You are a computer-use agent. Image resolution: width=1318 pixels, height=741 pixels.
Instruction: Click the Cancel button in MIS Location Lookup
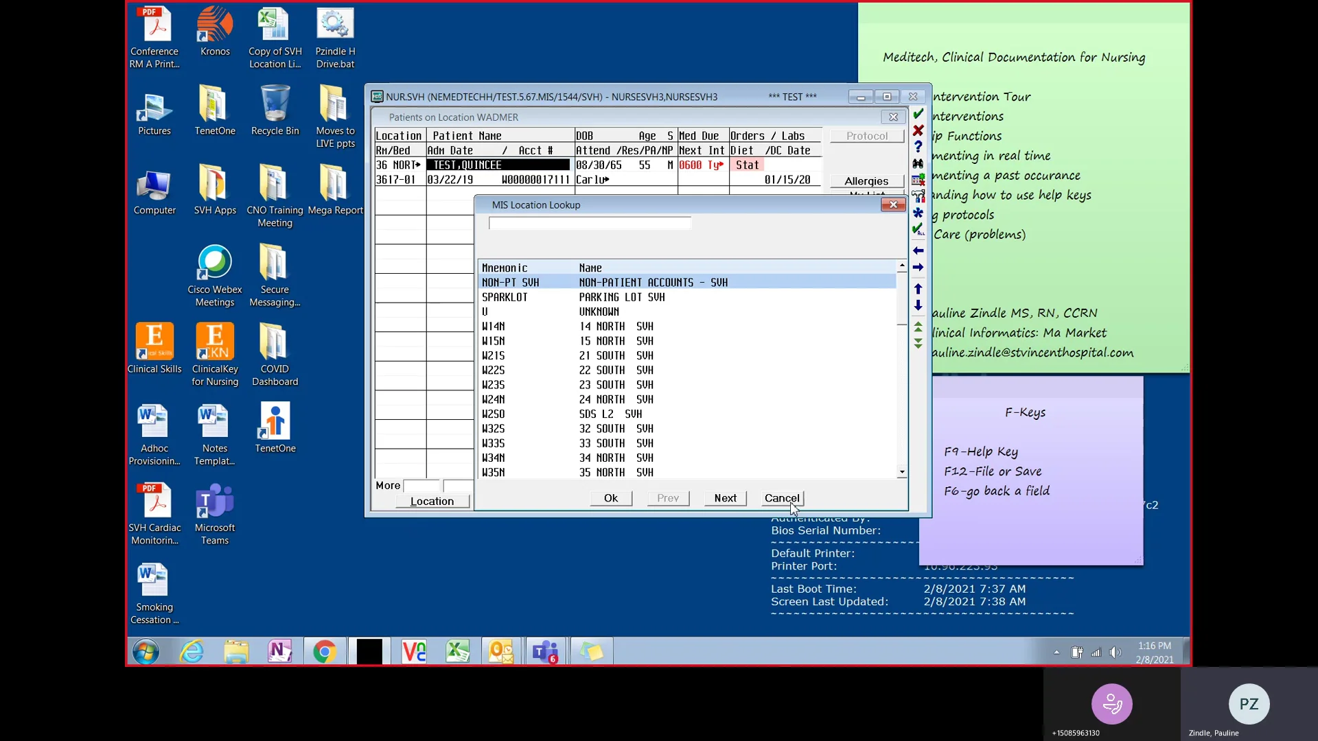781,497
